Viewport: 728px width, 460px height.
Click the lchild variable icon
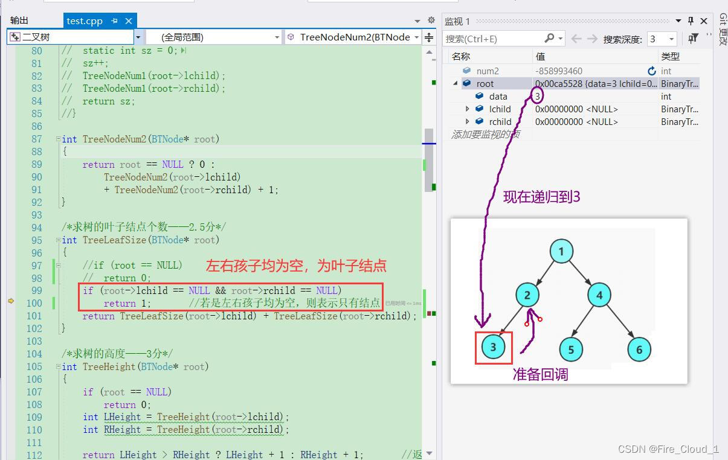pyautogui.click(x=480, y=109)
